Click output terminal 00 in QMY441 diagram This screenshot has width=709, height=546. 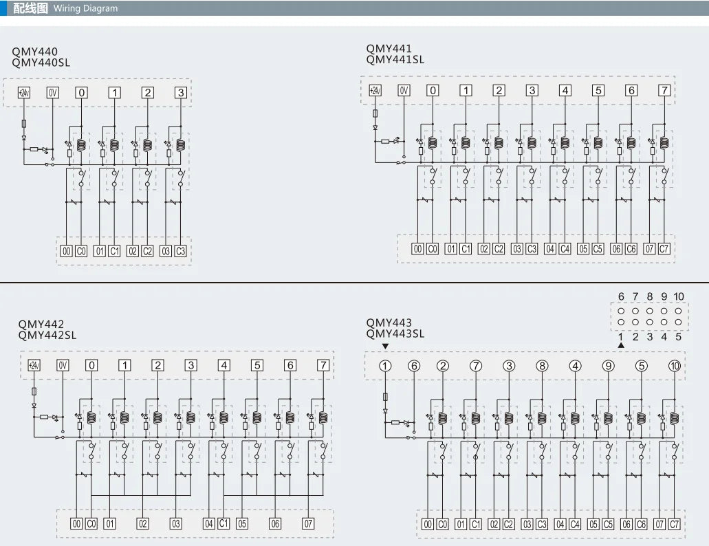point(418,249)
